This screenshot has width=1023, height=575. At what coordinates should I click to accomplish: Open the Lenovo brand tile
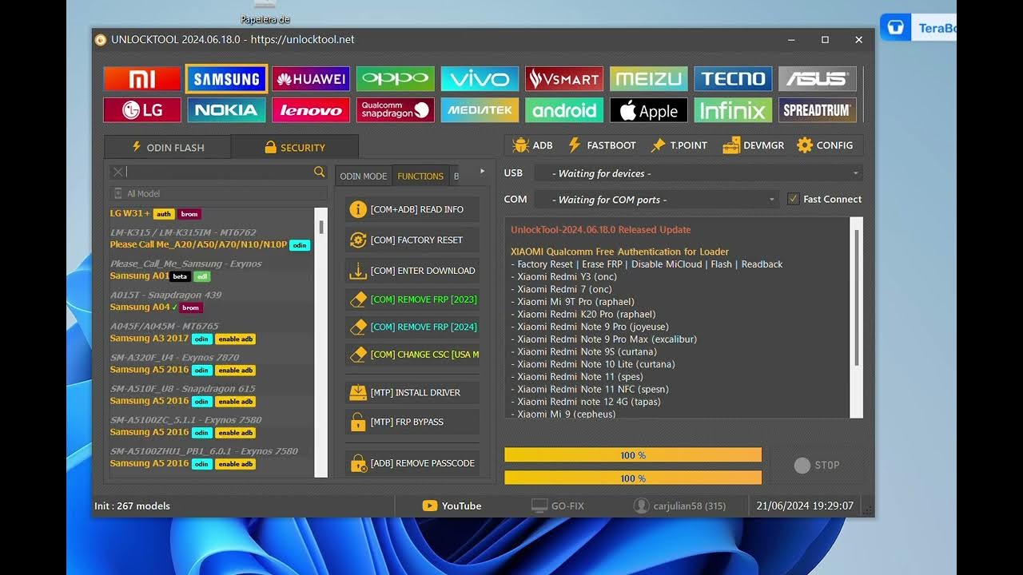point(311,110)
